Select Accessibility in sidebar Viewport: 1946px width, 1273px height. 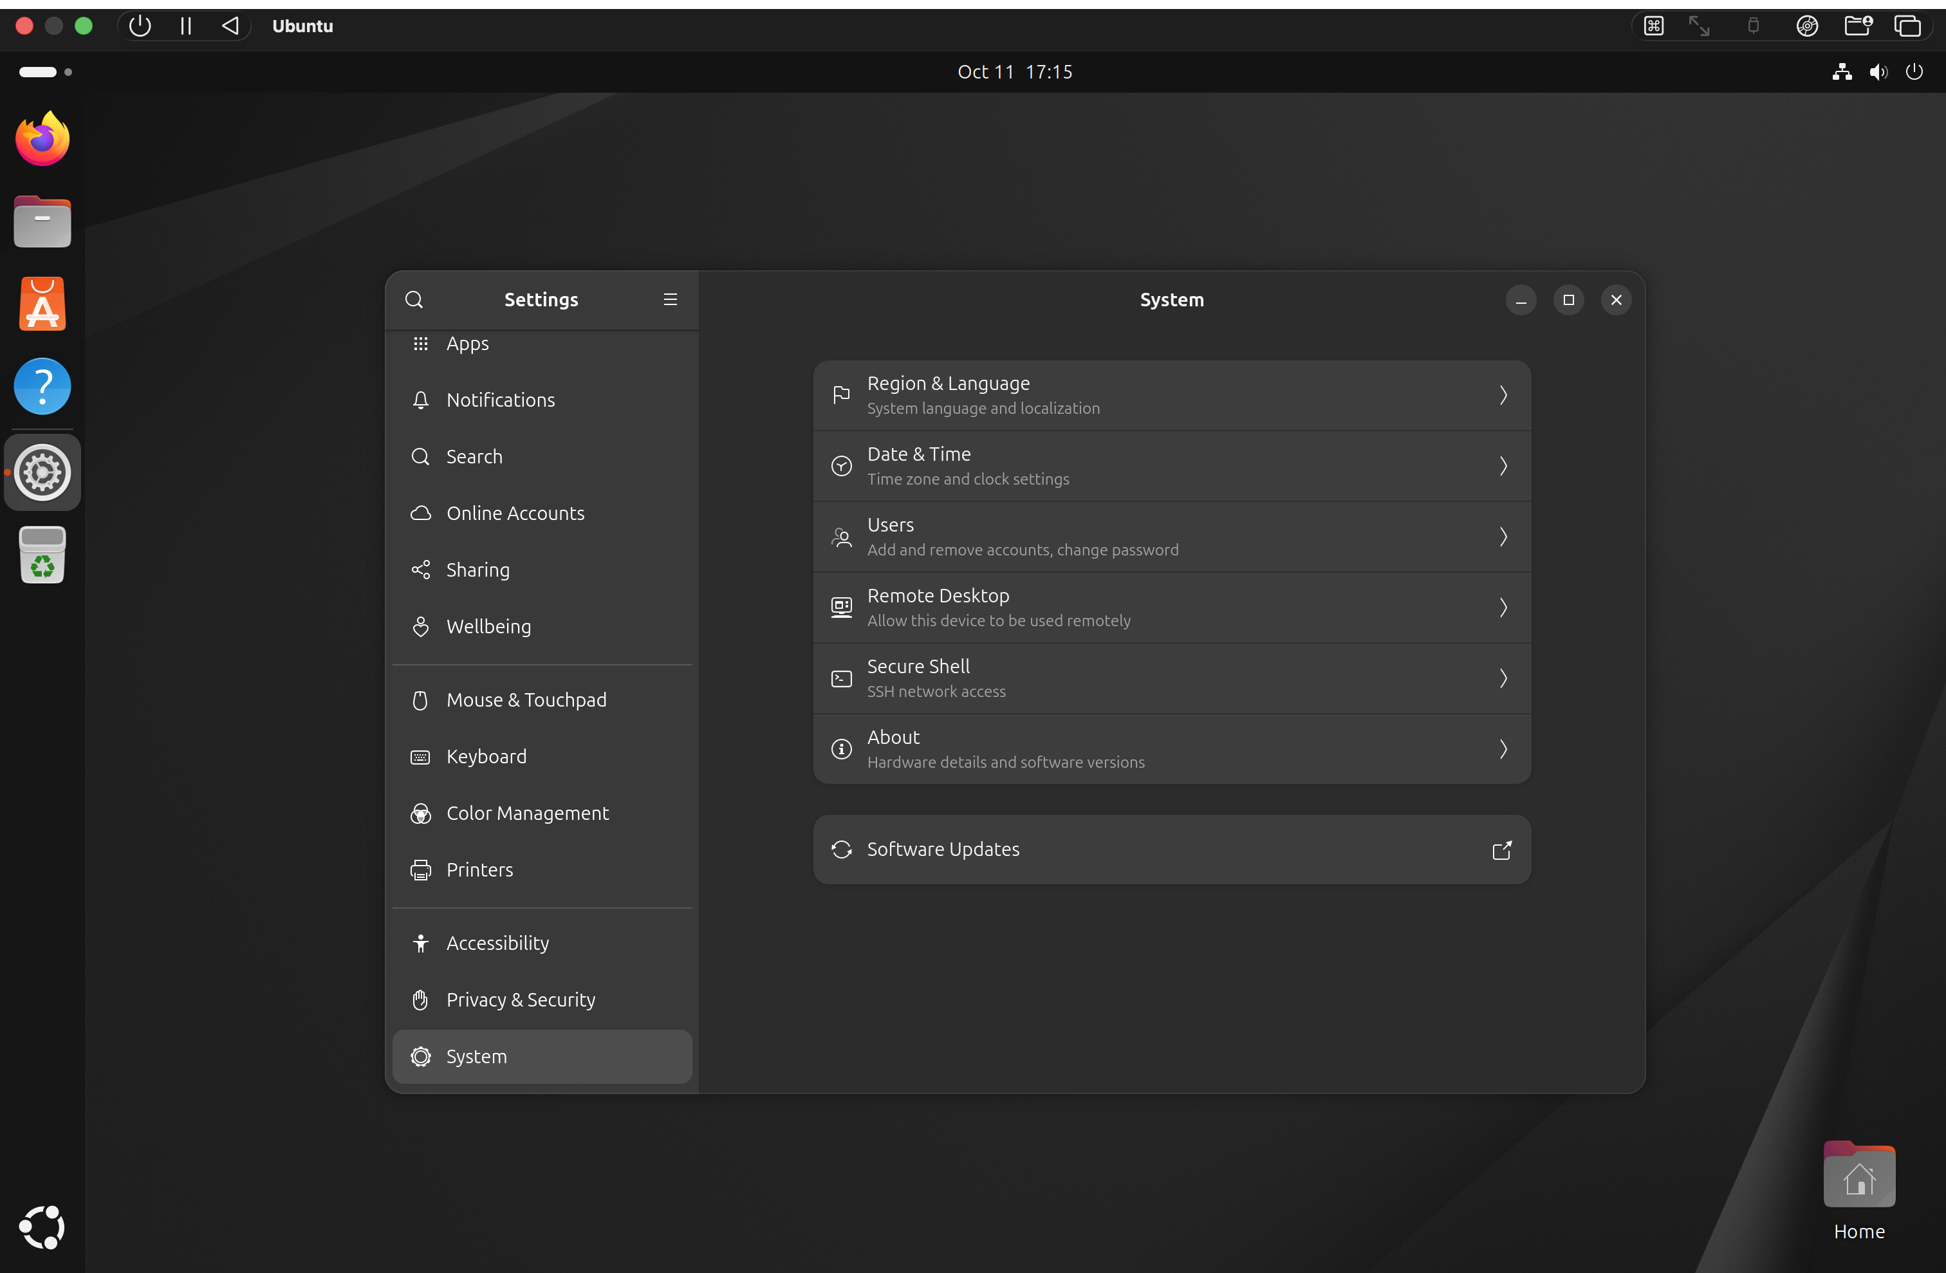497,943
